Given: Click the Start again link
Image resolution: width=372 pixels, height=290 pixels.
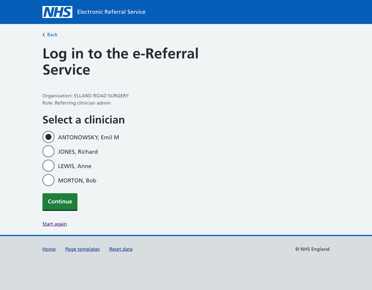Looking at the screenshot, I should [x=55, y=224].
